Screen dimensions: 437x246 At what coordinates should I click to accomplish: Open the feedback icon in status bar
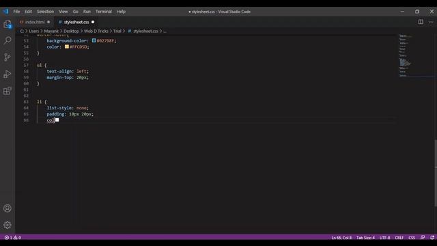[423, 238]
